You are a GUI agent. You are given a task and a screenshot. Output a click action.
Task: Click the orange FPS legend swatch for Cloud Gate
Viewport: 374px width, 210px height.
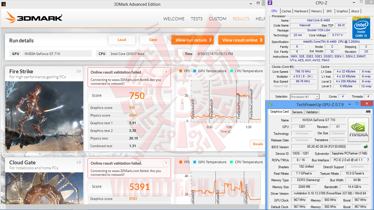[x=181, y=162]
